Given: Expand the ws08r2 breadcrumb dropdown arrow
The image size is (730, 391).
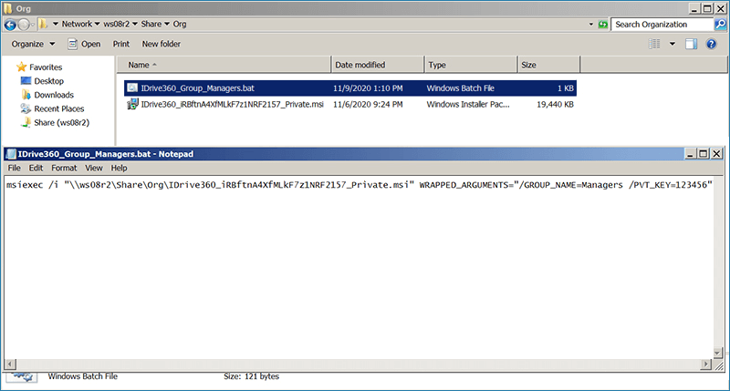Looking at the screenshot, I should [134, 25].
